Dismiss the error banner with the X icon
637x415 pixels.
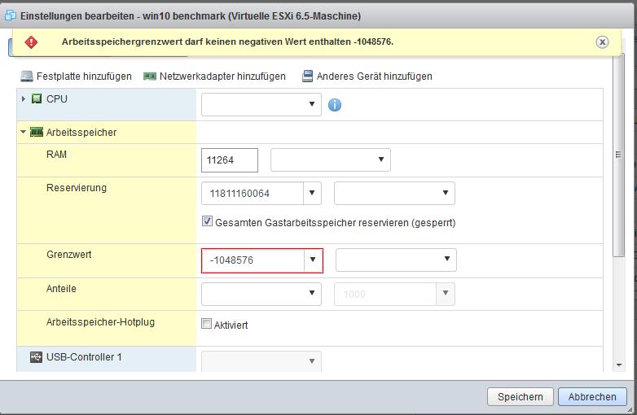(602, 42)
